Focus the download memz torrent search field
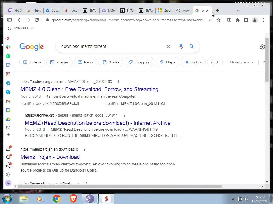The height and width of the screenshot is (204, 273). coord(111,46)
